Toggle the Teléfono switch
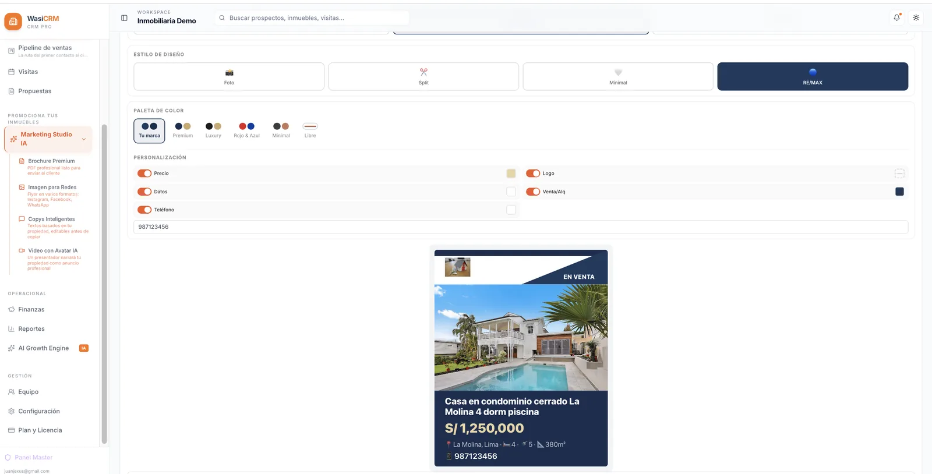 point(144,210)
